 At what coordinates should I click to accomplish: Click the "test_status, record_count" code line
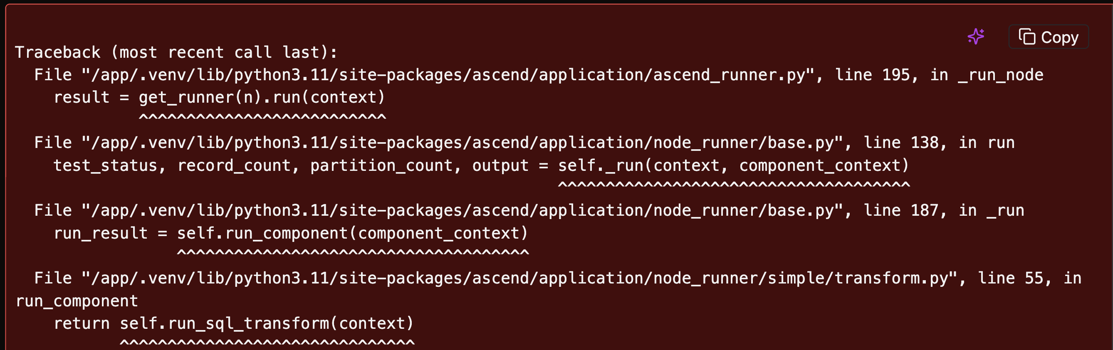pos(481,166)
